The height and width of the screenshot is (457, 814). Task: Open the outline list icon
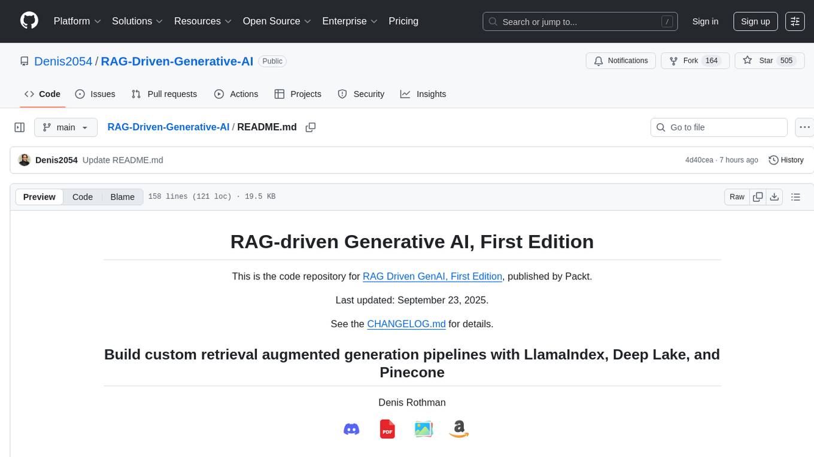[795, 197]
